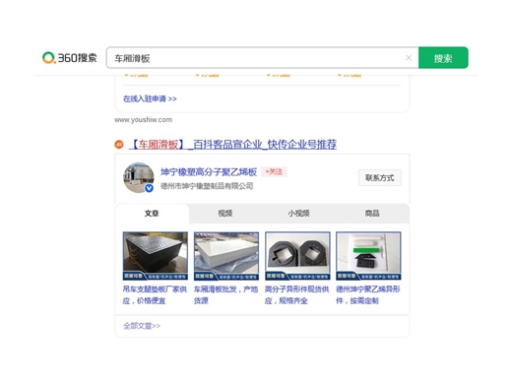512x384 pixels.
Task: Clear the search box with the X icon
Action: pyautogui.click(x=409, y=58)
